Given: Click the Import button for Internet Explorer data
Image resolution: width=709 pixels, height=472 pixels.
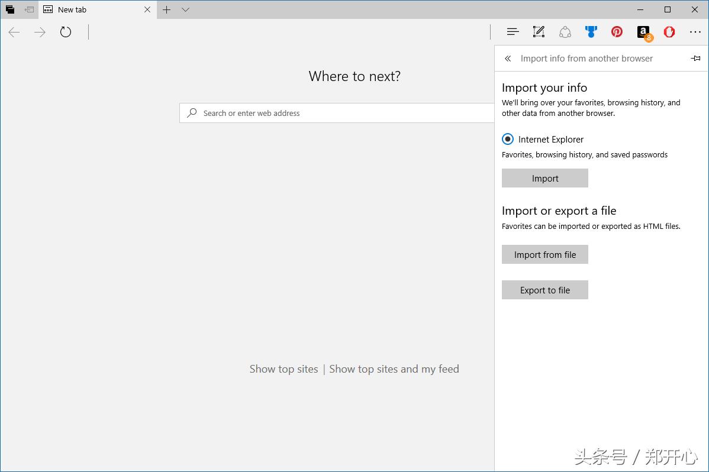Looking at the screenshot, I should point(544,178).
